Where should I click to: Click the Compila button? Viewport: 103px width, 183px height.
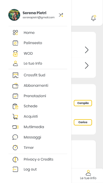[83, 103]
